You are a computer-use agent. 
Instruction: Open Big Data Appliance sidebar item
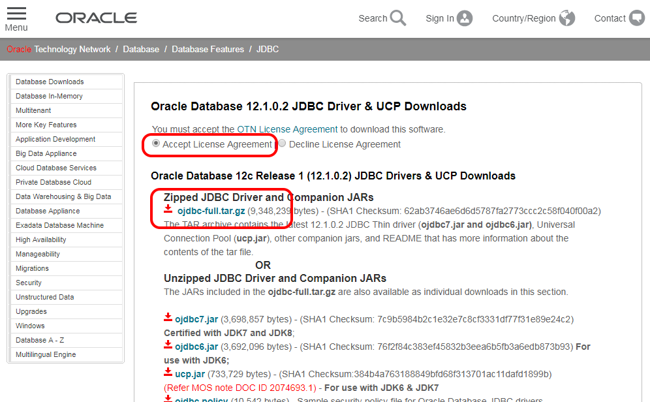pyautogui.click(x=67, y=154)
